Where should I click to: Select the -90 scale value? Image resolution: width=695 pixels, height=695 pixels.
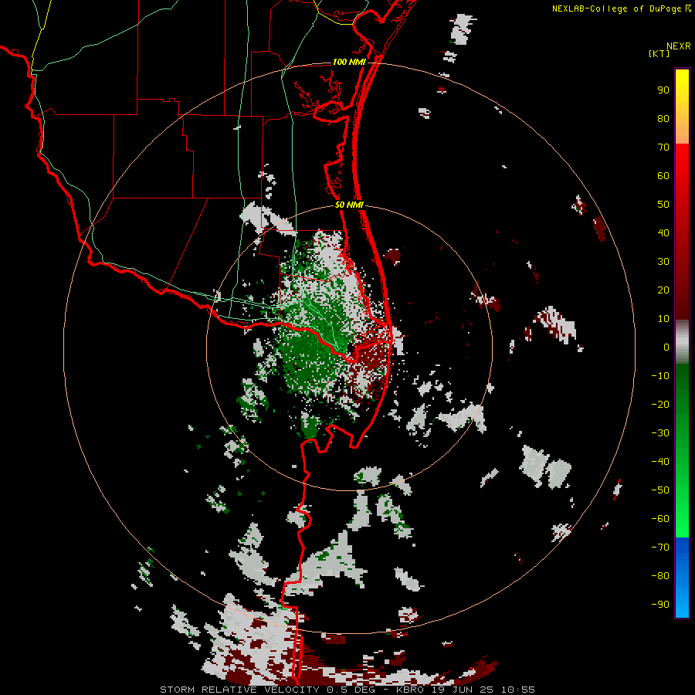click(x=660, y=605)
